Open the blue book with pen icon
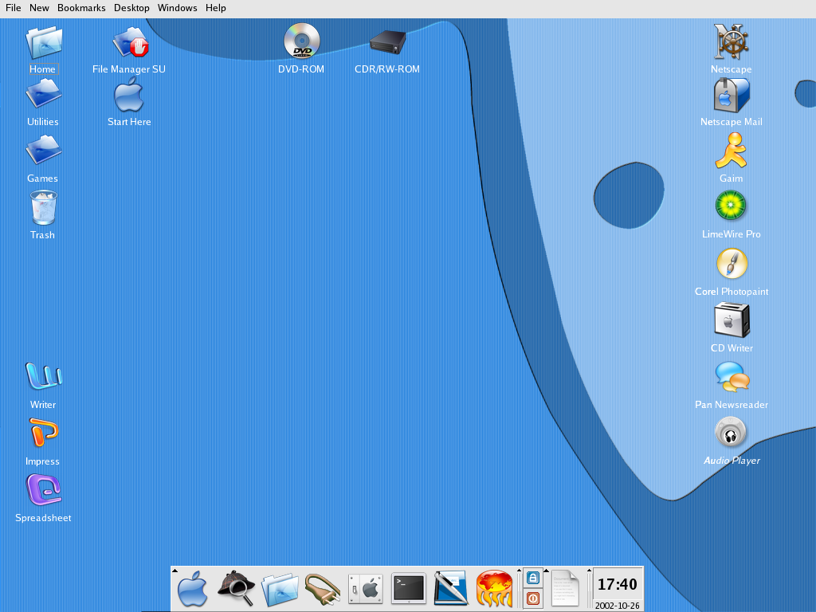 coord(451,589)
